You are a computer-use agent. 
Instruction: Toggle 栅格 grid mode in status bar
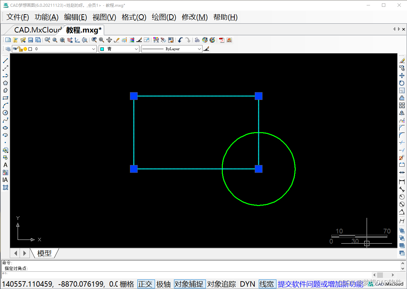(127, 284)
